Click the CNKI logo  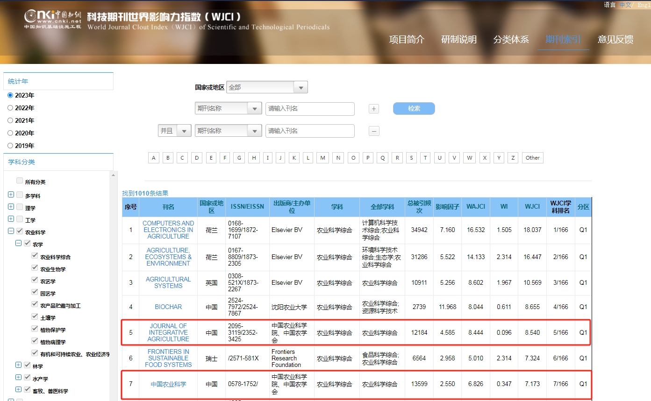pyautogui.click(x=53, y=19)
